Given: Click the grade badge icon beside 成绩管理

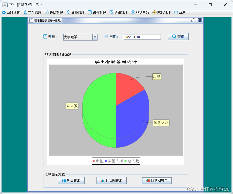Looking at the screenshot, I should pyautogui.click(x=154, y=12).
